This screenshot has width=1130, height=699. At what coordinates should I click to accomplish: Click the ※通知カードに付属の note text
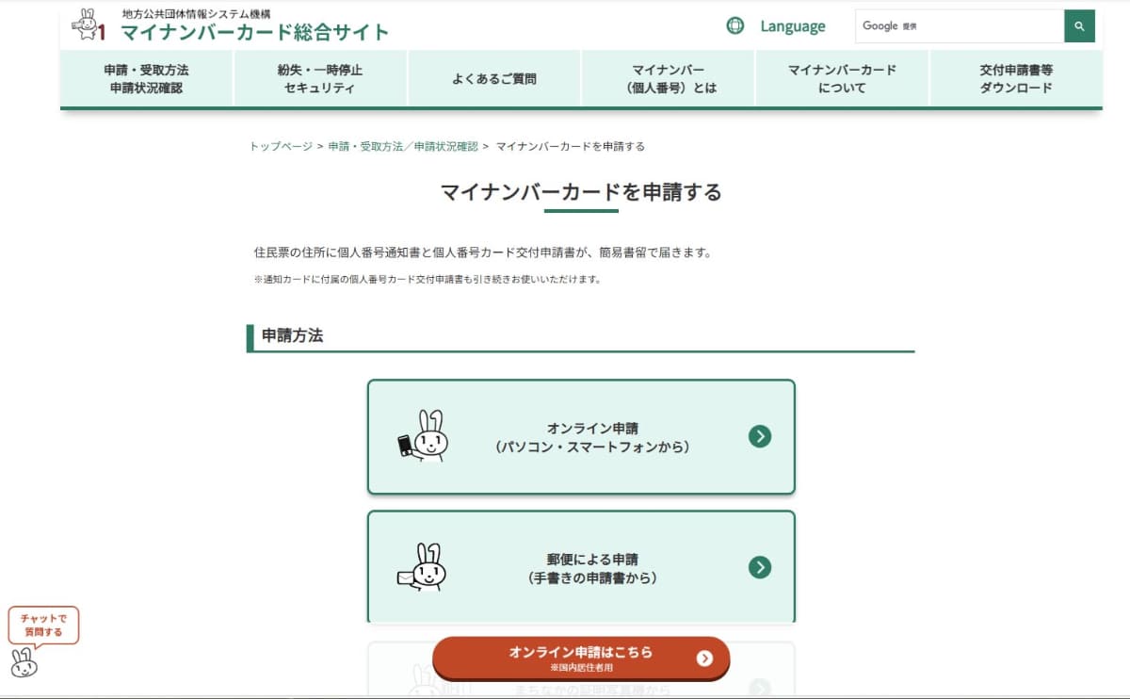pyautogui.click(x=428, y=279)
